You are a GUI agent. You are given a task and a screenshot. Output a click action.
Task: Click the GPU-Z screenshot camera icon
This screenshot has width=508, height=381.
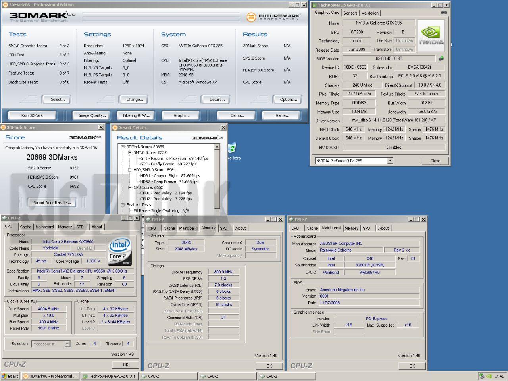[444, 12]
